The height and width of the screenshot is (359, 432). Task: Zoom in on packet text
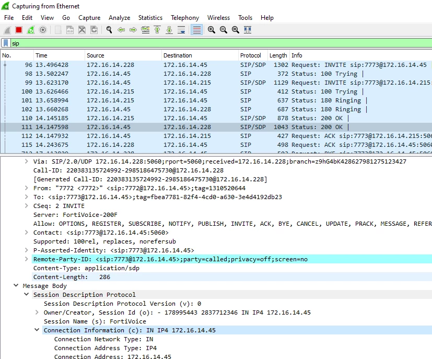(212, 30)
